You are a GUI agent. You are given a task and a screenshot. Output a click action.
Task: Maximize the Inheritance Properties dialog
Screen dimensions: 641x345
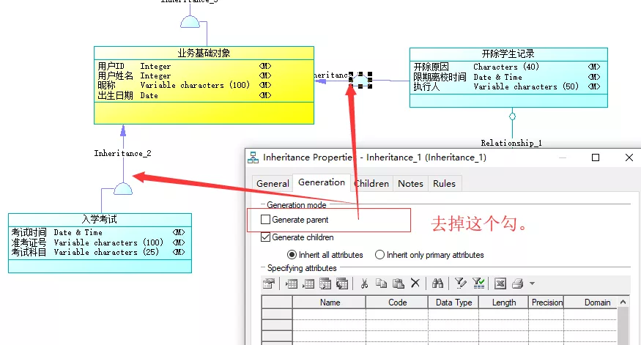(x=595, y=157)
